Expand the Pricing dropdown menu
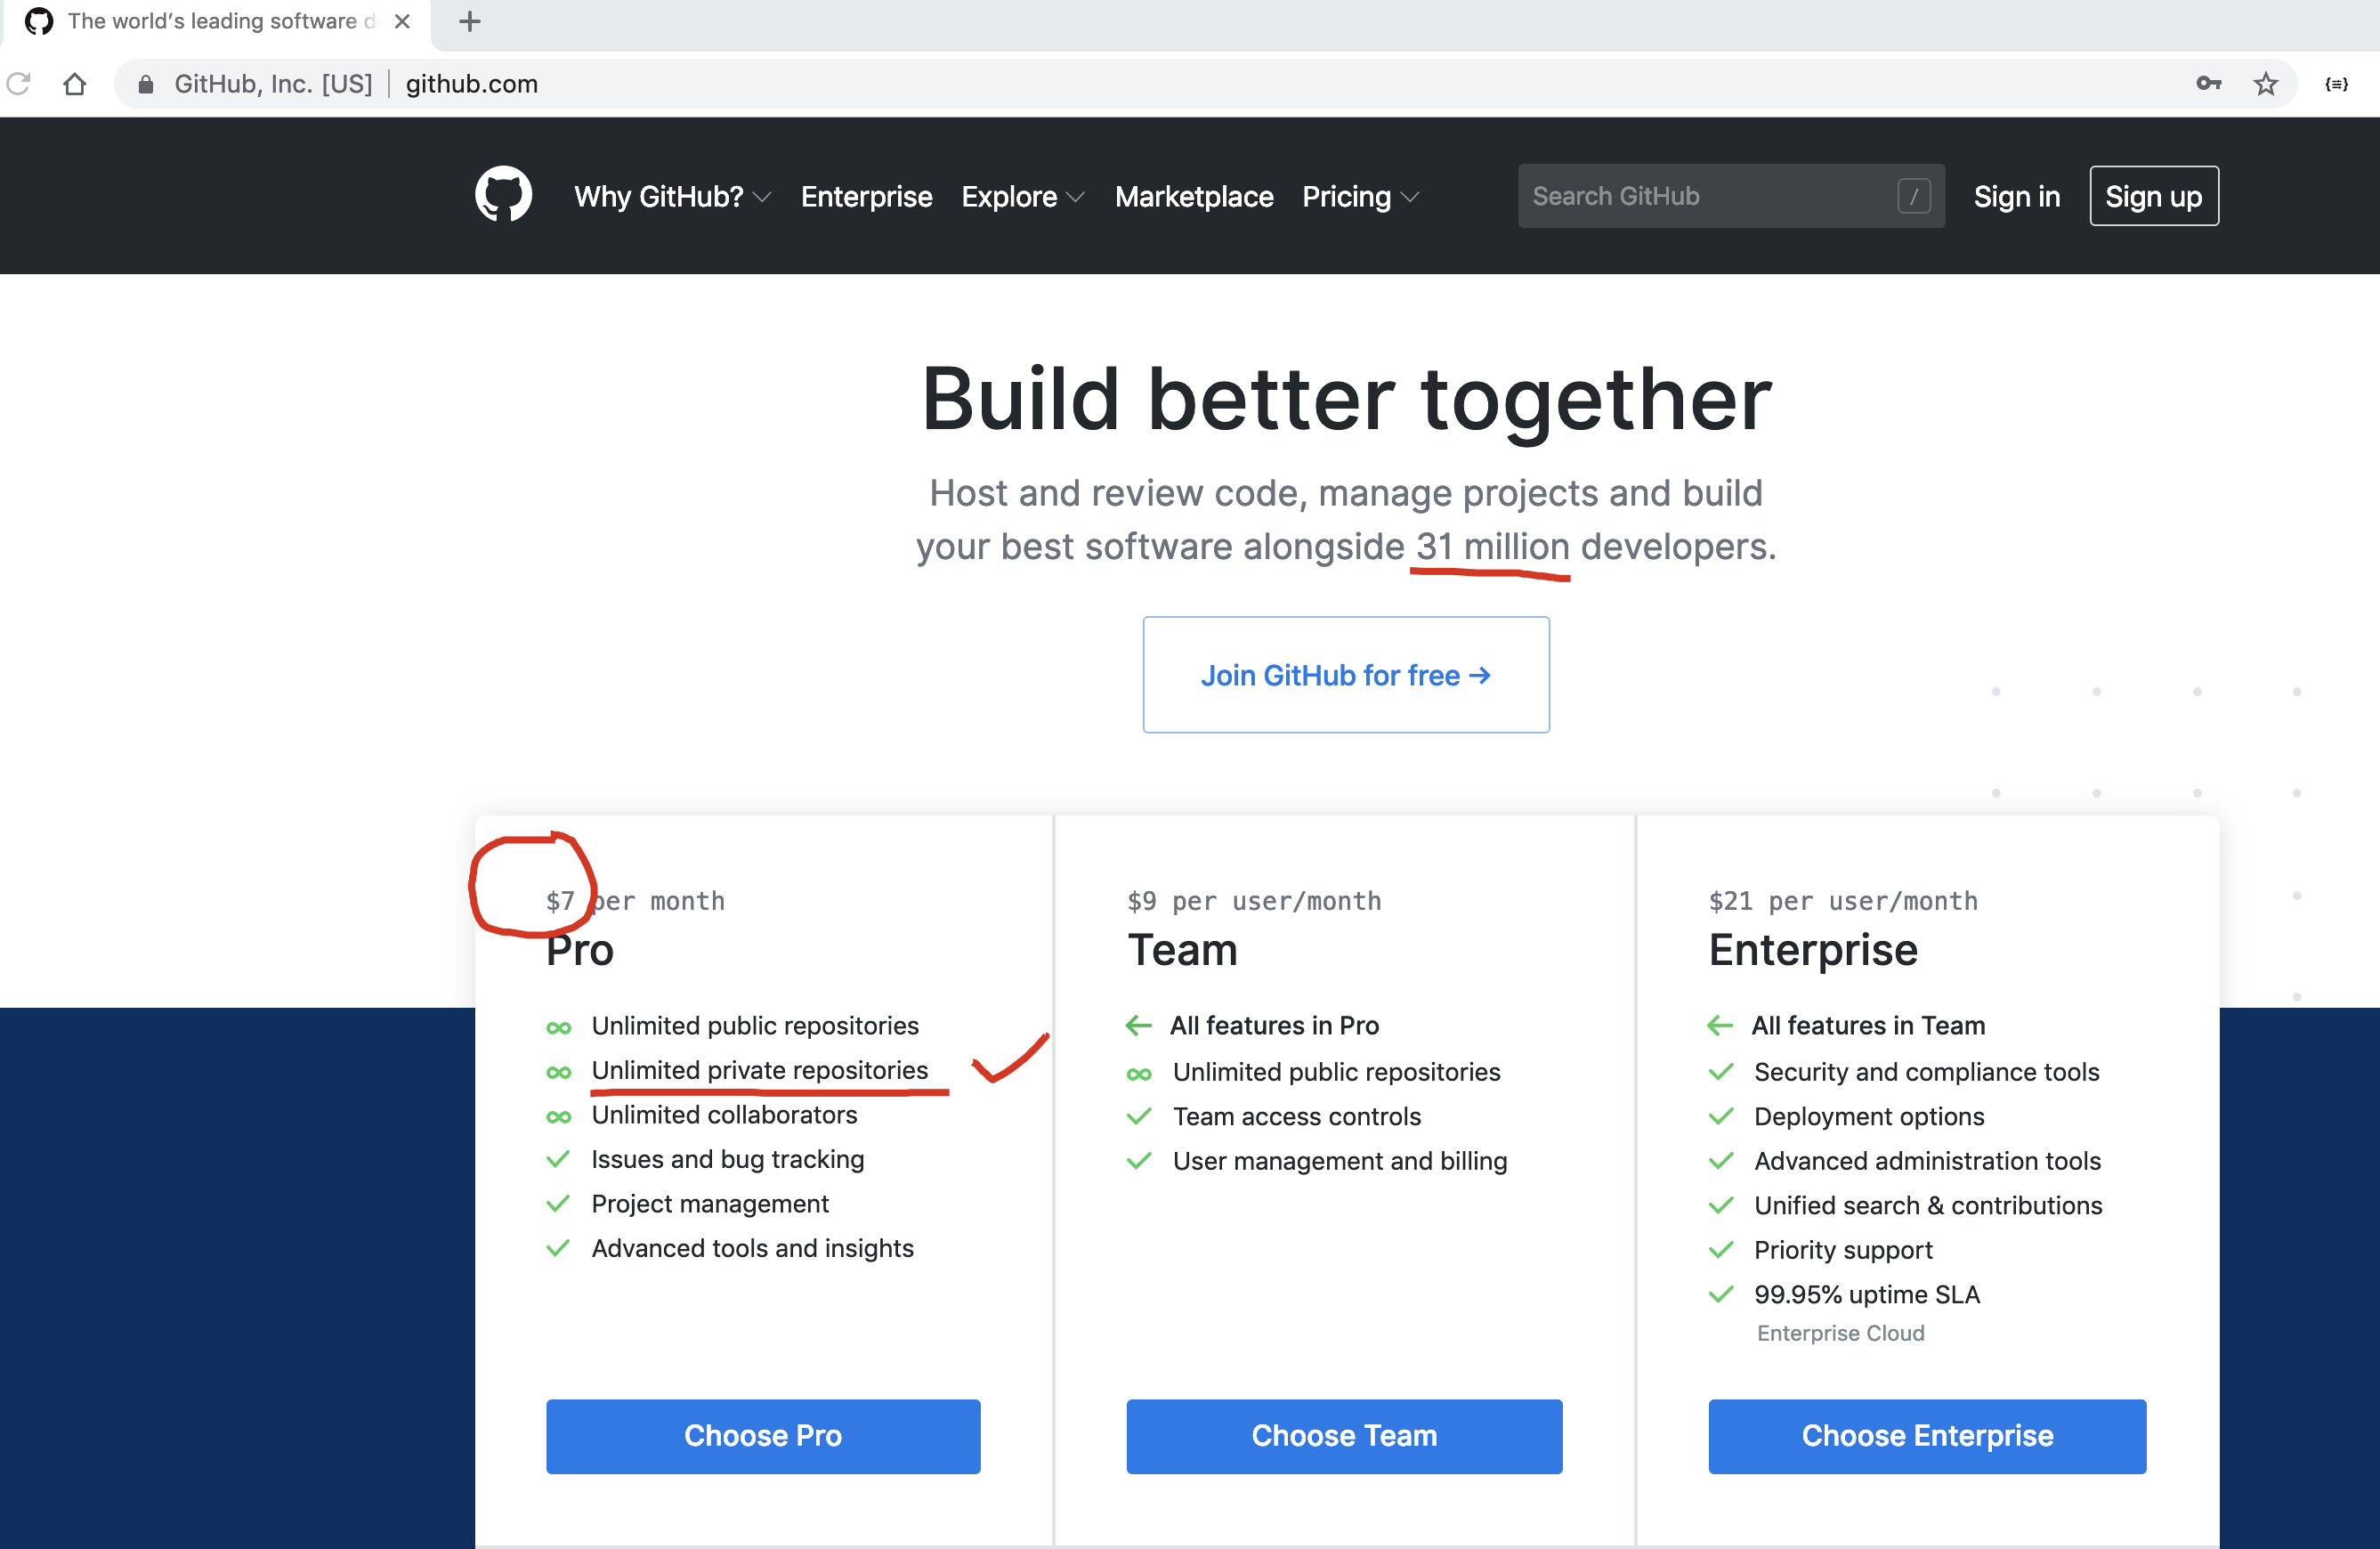Viewport: 2380px width, 1549px height. pos(1360,196)
